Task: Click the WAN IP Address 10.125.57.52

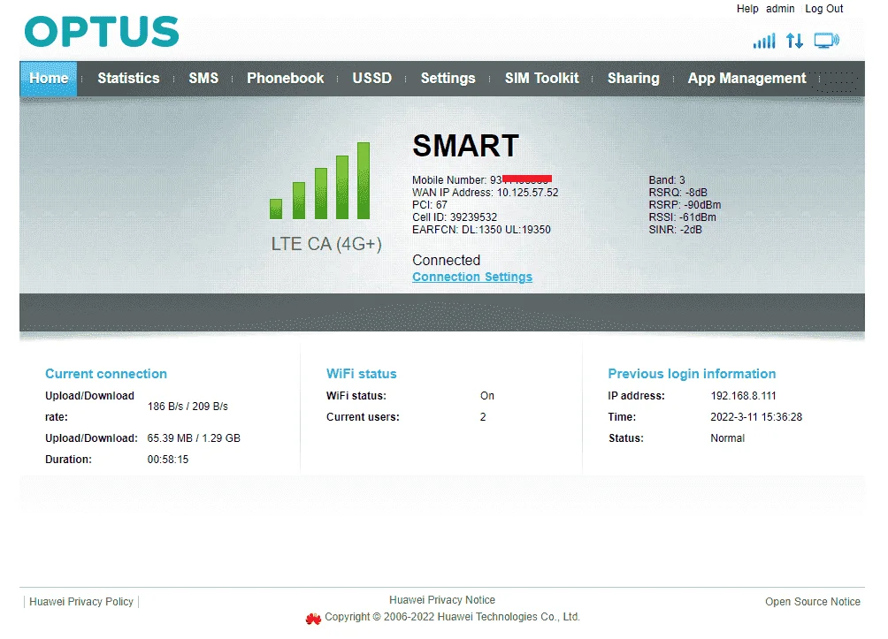Action: click(486, 193)
